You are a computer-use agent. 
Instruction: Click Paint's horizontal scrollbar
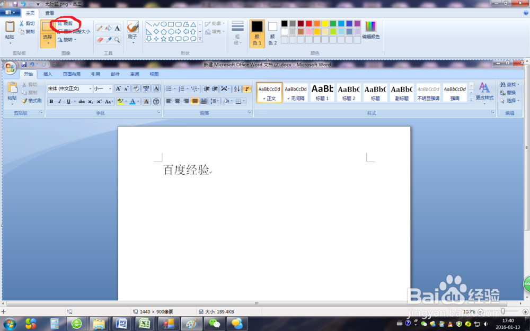pyautogui.click(x=257, y=303)
